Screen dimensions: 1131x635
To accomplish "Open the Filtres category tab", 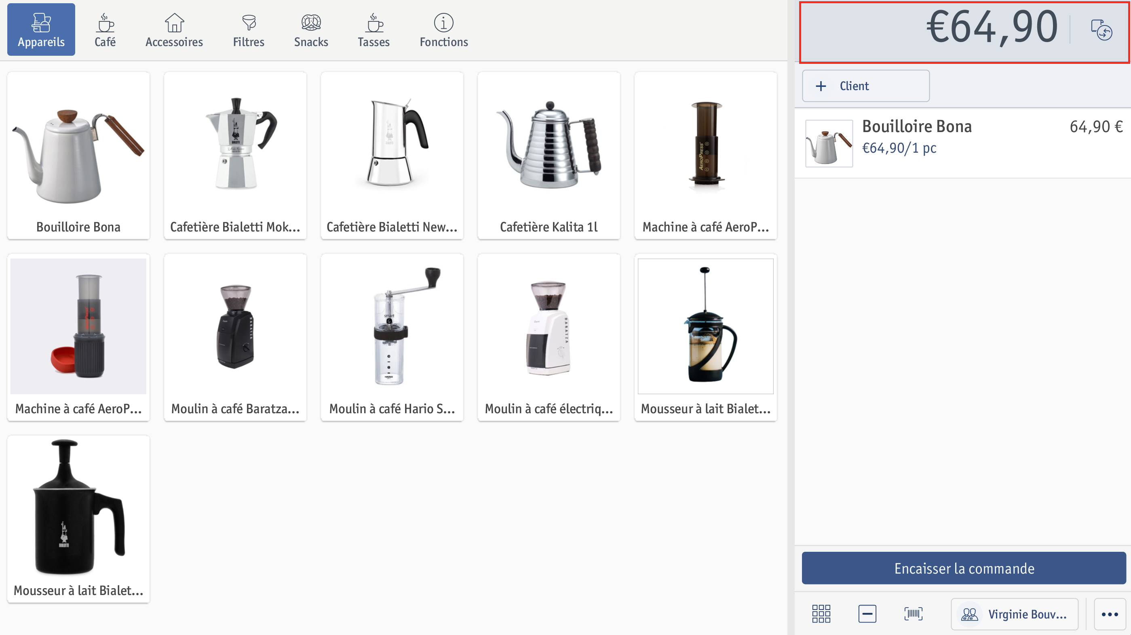I will [249, 29].
